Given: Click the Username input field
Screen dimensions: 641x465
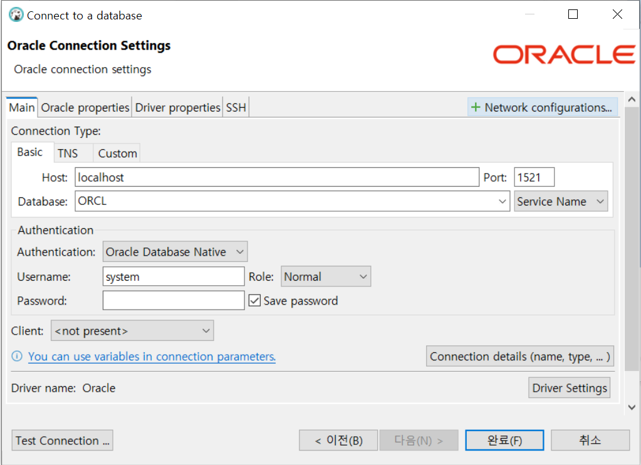Looking at the screenshot, I should pos(174,276).
